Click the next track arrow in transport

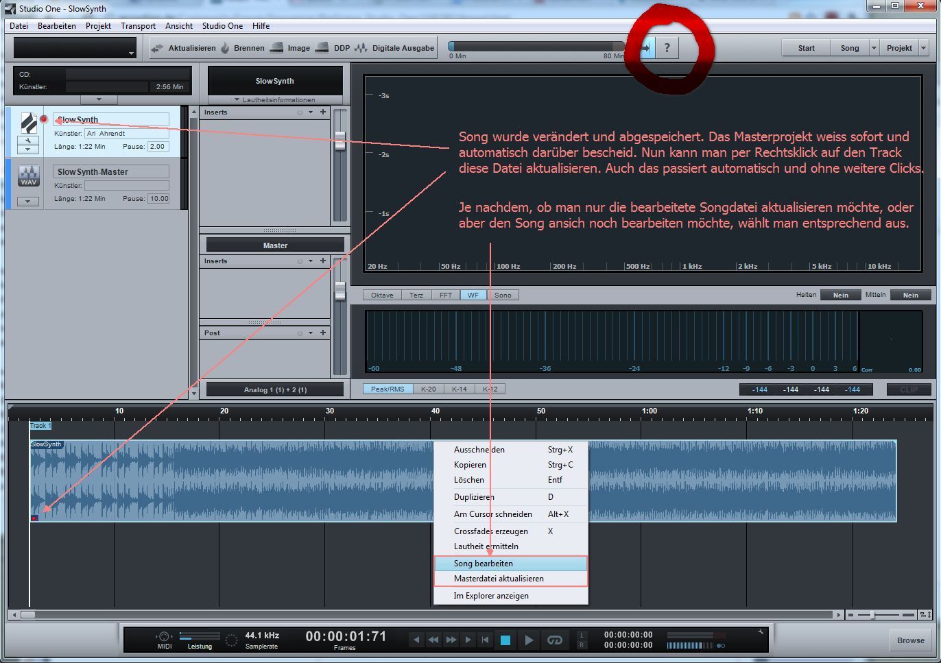pos(468,640)
